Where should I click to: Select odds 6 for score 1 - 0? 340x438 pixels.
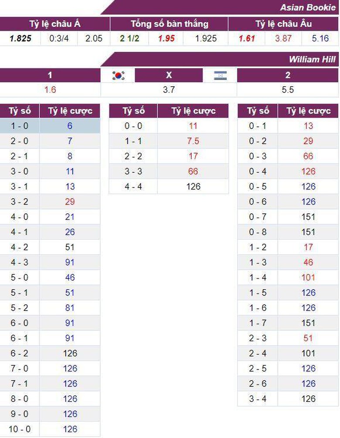click(70, 126)
